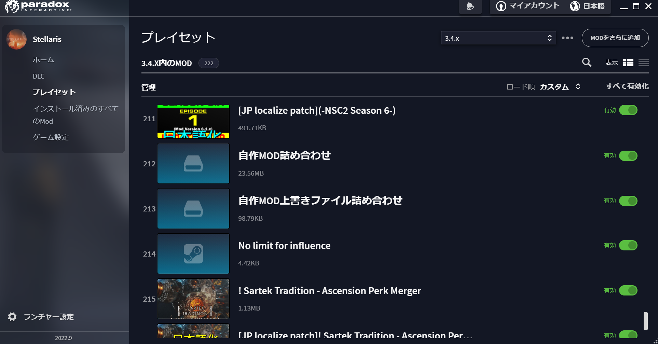Turn off Sartek Tradition Merger mod
Screen dimensions: 658x344
pyautogui.click(x=628, y=290)
